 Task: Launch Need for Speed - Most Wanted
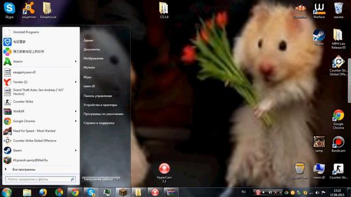point(41,131)
